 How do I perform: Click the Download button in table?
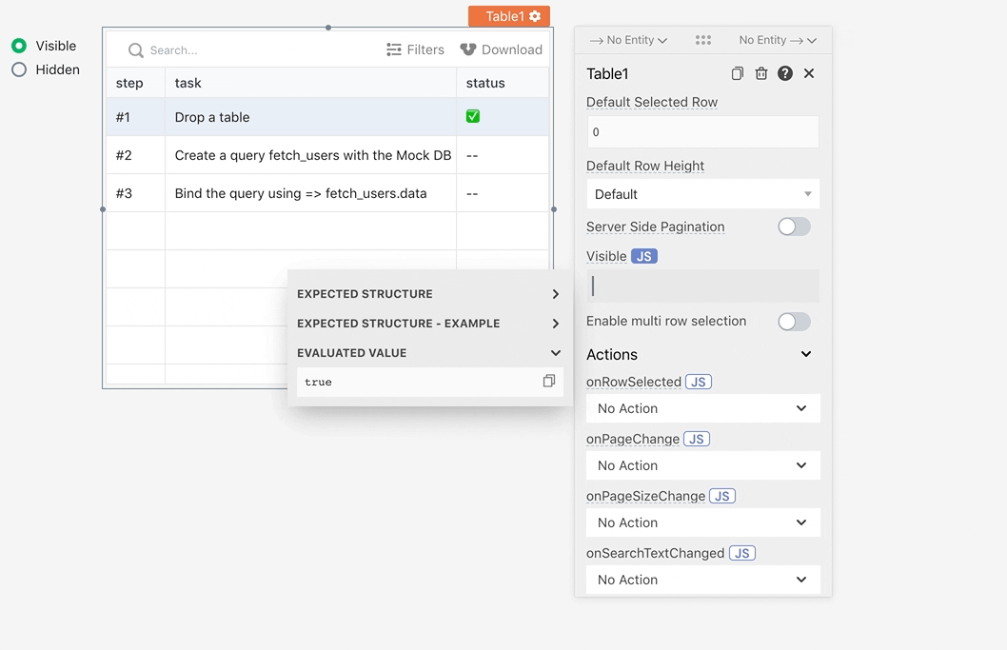(501, 49)
